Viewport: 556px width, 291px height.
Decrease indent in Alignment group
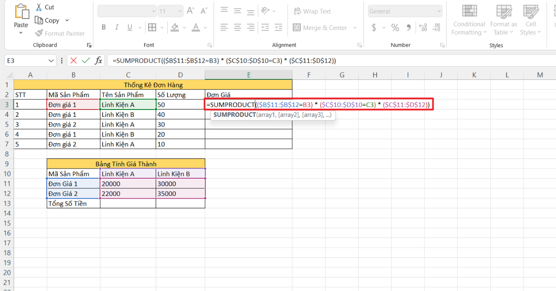coord(265,28)
